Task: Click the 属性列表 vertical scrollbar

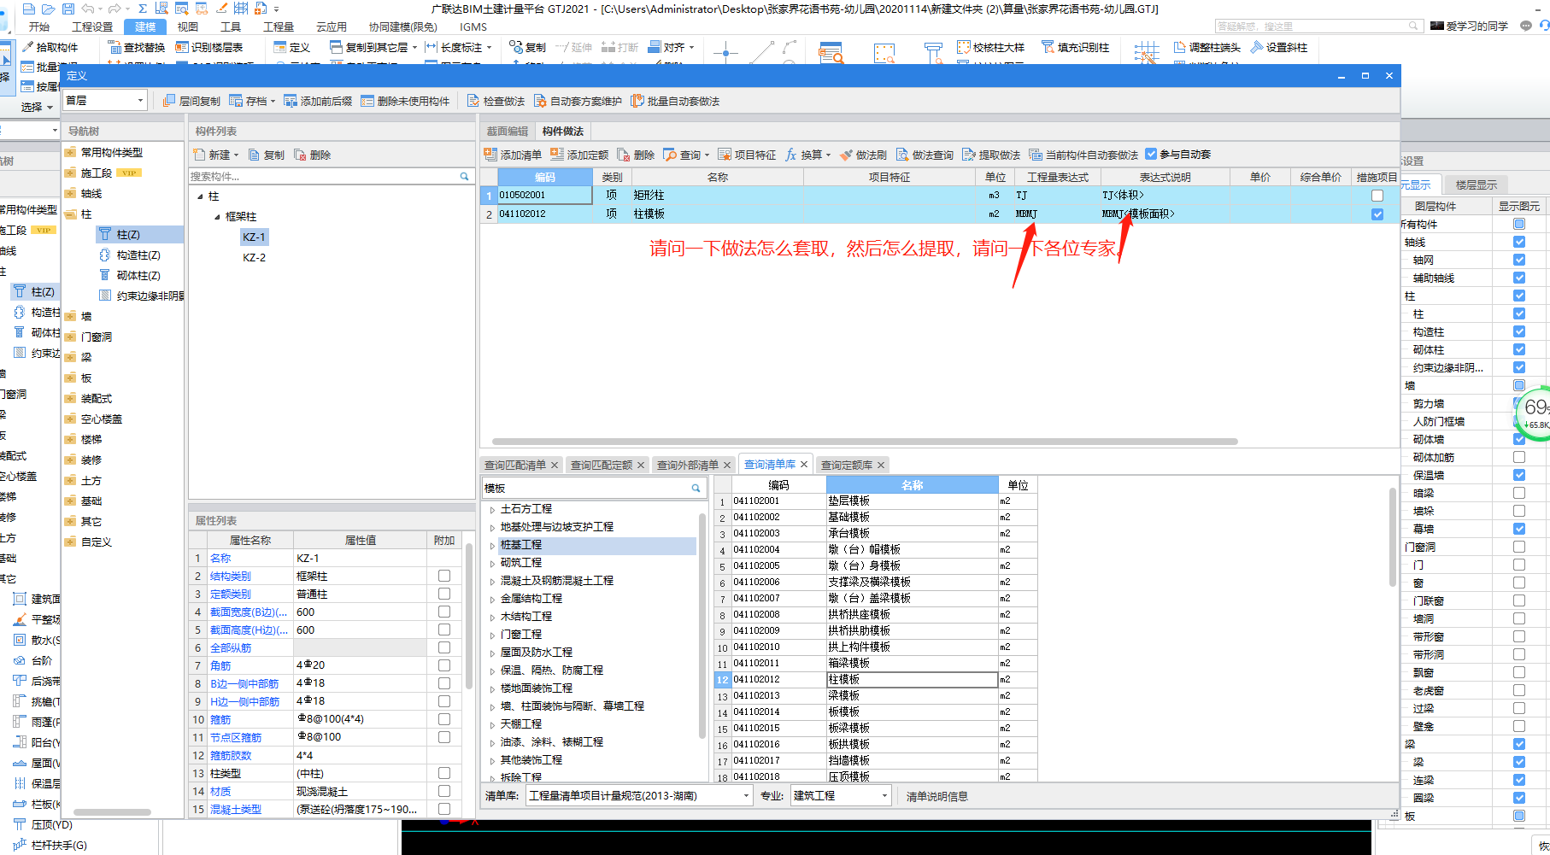Action: [469, 615]
